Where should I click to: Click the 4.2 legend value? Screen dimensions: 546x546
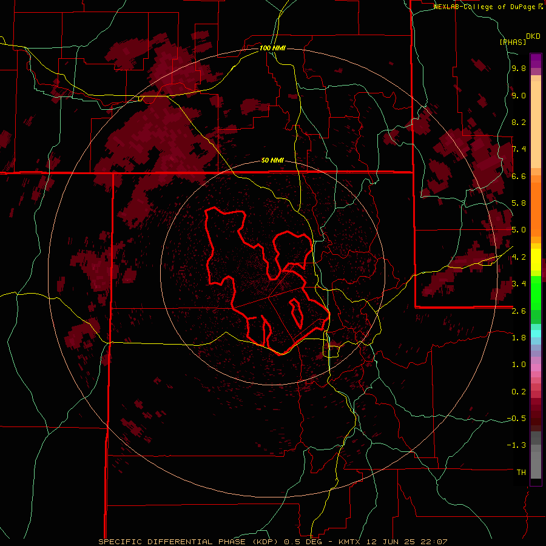519,257
